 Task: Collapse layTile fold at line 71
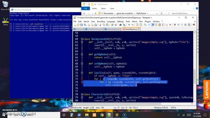(82, 73)
